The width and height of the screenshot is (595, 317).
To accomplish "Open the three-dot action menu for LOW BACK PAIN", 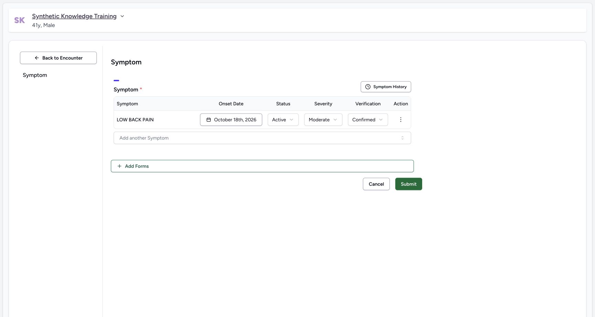I will pyautogui.click(x=400, y=120).
